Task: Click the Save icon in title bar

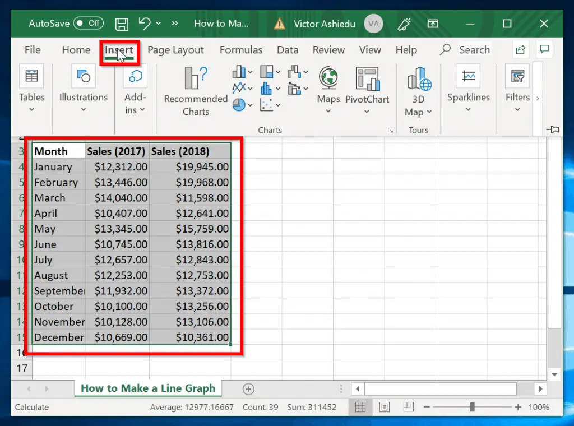Action: (x=122, y=24)
